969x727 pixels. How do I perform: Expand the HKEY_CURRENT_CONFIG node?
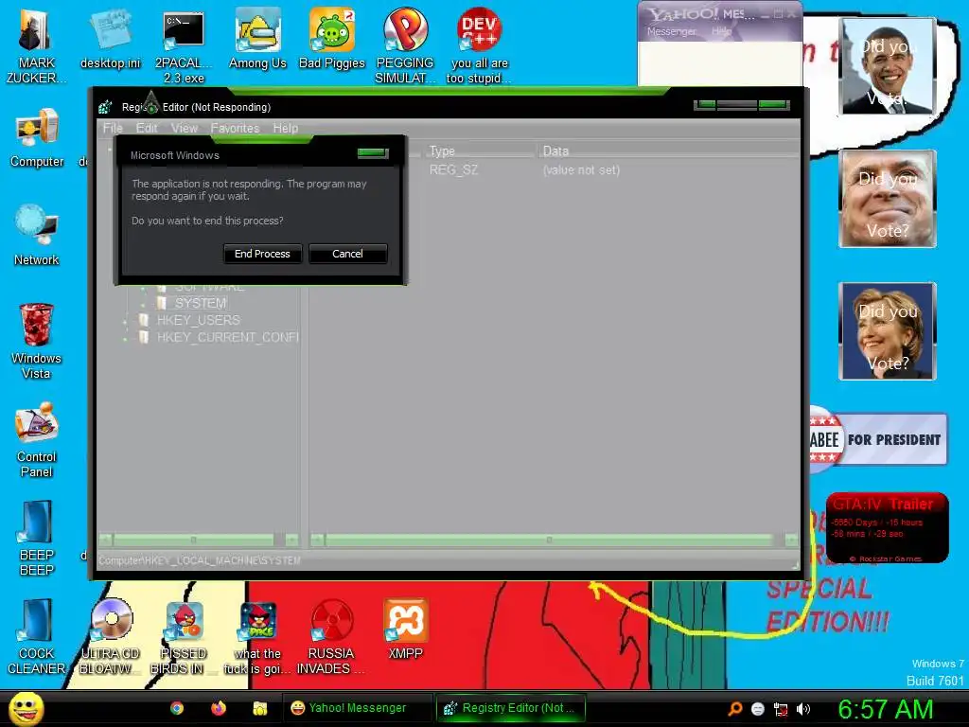click(126, 338)
